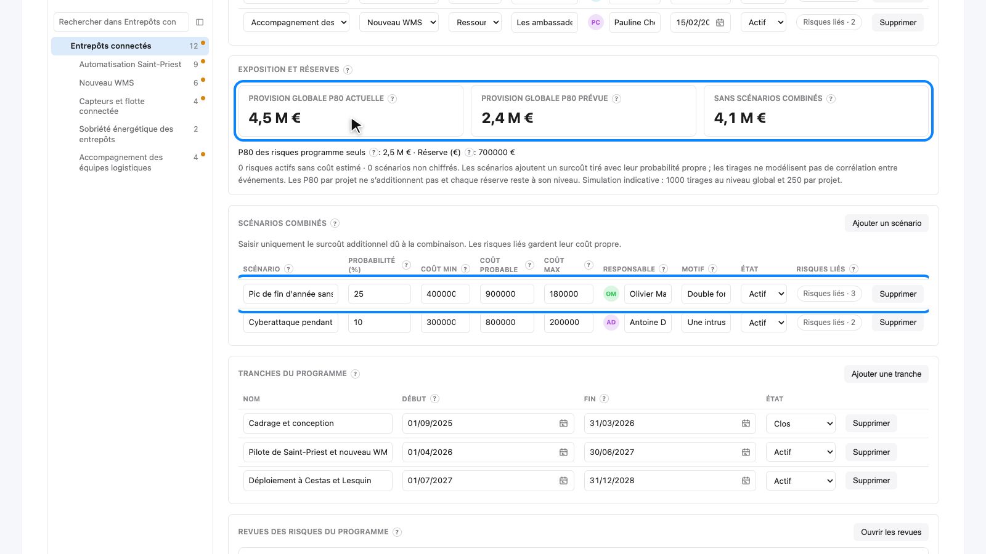Viewport: 986px width, 554px height.
Task: Click the Ajouter un scénario button
Action: (887, 223)
